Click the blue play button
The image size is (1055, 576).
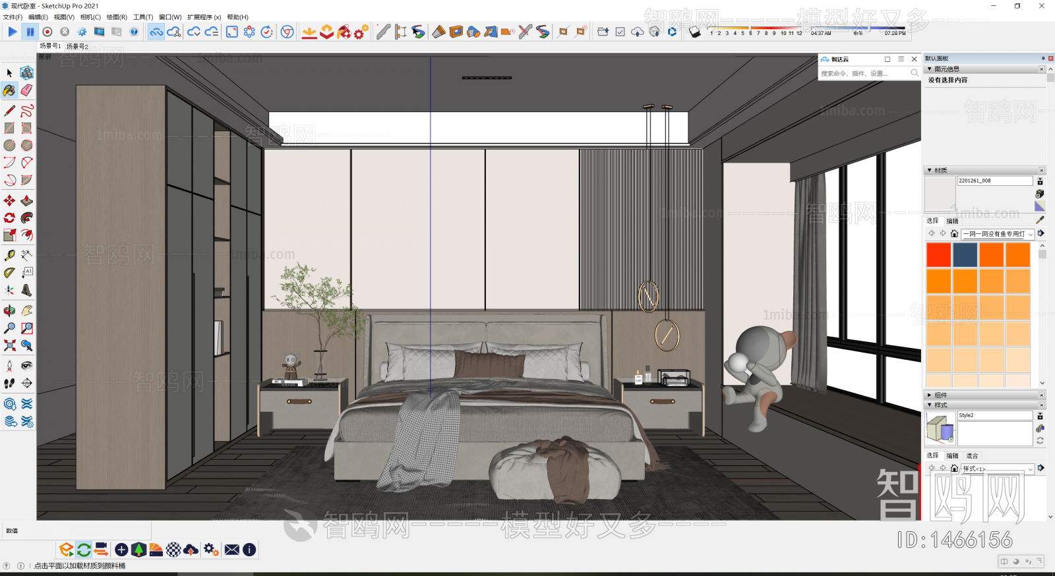pos(13,32)
